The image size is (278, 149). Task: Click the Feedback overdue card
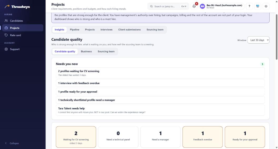coord(203,137)
